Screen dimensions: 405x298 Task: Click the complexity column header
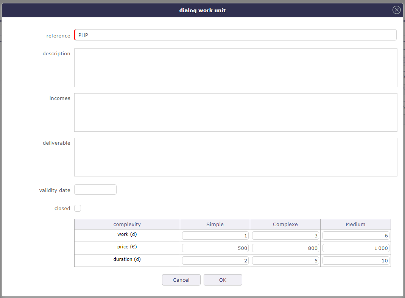[x=127, y=224]
